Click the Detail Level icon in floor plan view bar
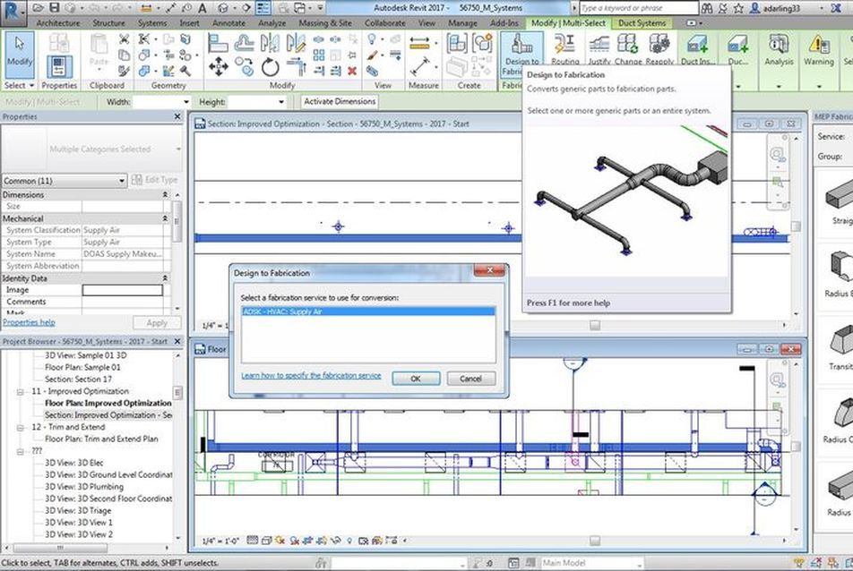The width and height of the screenshot is (853, 571). click(x=252, y=541)
